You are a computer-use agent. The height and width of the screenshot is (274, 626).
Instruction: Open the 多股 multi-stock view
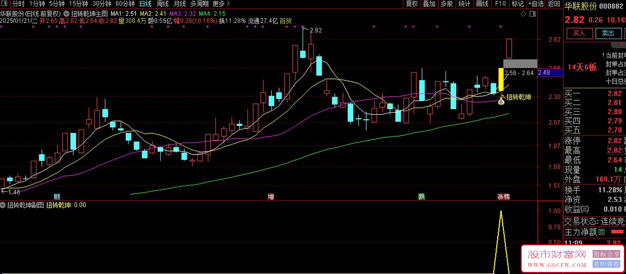click(x=447, y=4)
